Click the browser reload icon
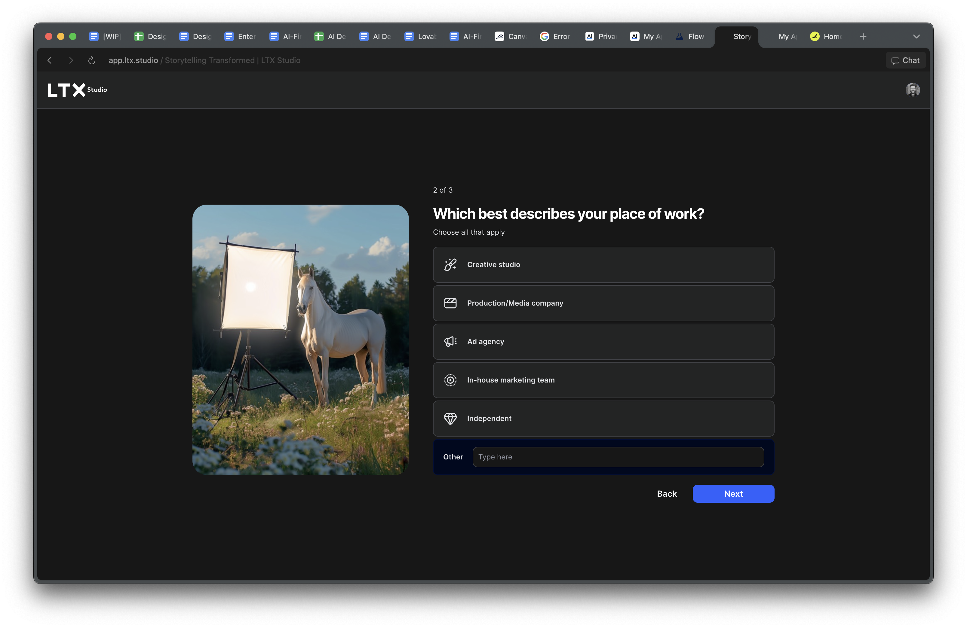 point(91,60)
